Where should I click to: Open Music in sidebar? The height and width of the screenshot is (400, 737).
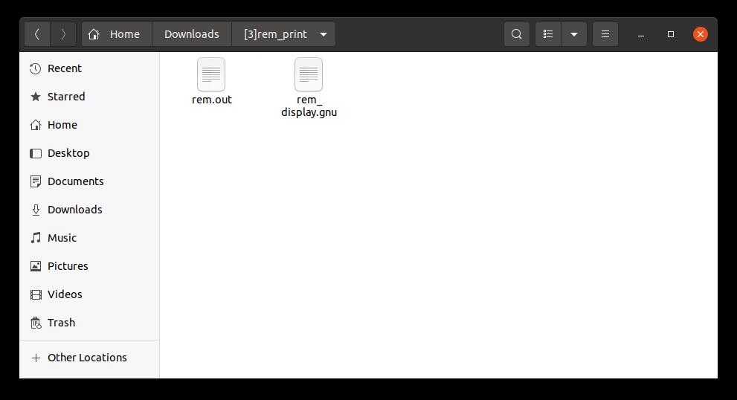click(x=89, y=238)
